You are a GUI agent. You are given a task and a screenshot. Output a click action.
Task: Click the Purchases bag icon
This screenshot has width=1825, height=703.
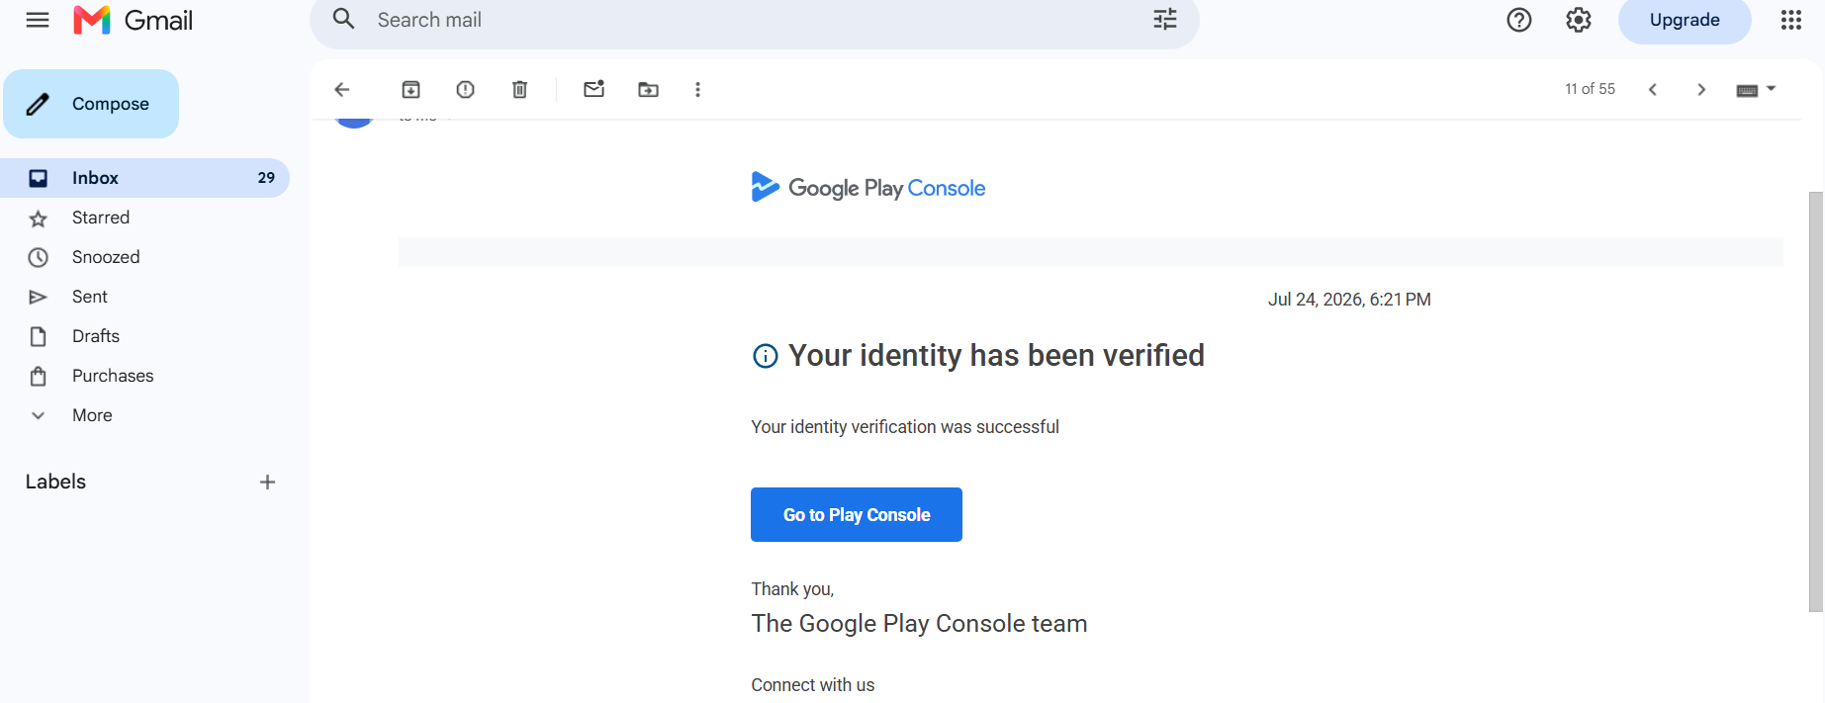coord(38,377)
